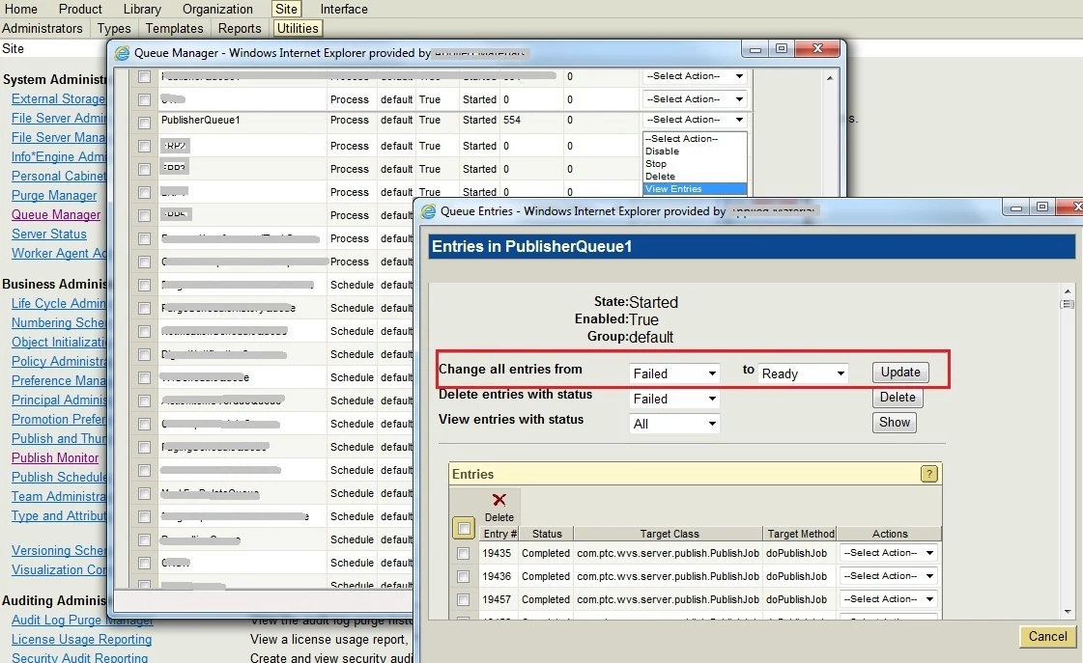This screenshot has width=1083, height=663.
Task: Click the Update button
Action: click(900, 372)
